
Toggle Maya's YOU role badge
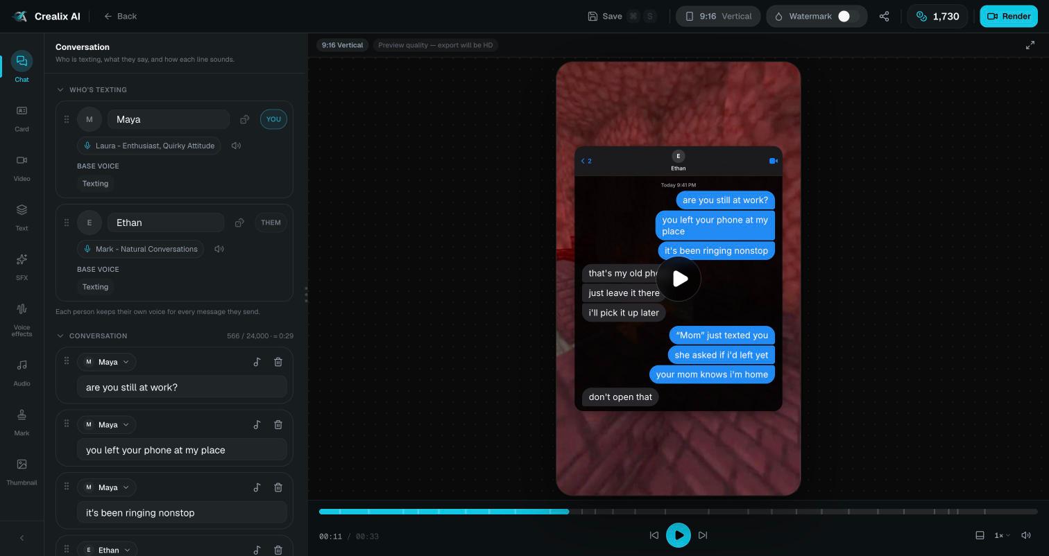click(x=273, y=119)
